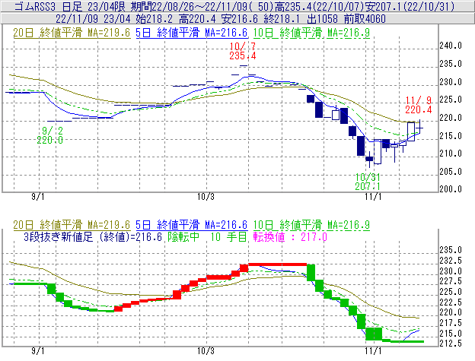The height and width of the screenshot is (361, 475).
Task: Select the 11/1 date label on top chart
Action: (373, 197)
